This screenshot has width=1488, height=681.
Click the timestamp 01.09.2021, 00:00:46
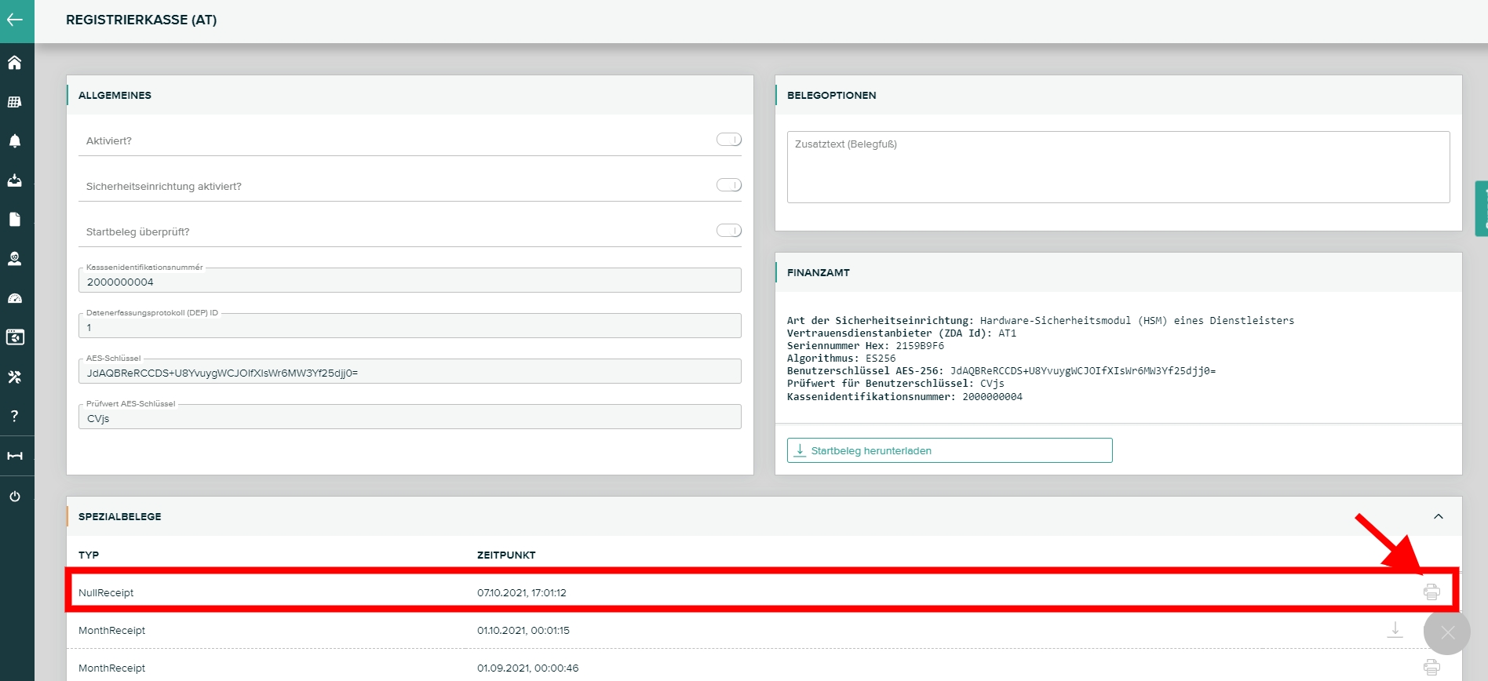click(x=527, y=668)
